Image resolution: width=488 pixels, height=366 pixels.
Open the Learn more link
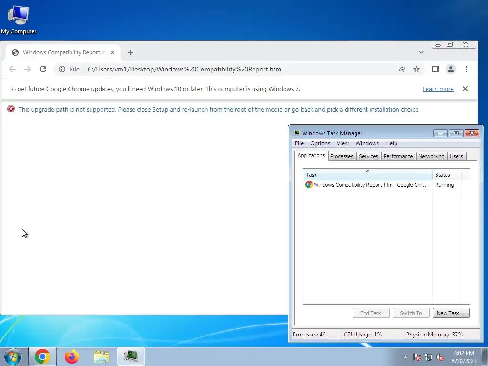[438, 89]
